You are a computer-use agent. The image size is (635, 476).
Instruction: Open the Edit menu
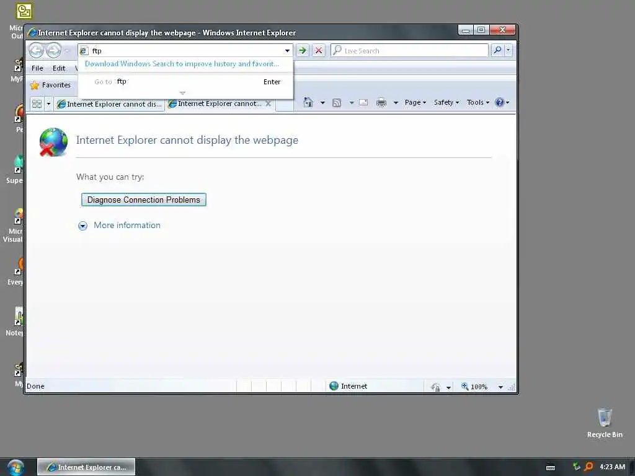59,68
